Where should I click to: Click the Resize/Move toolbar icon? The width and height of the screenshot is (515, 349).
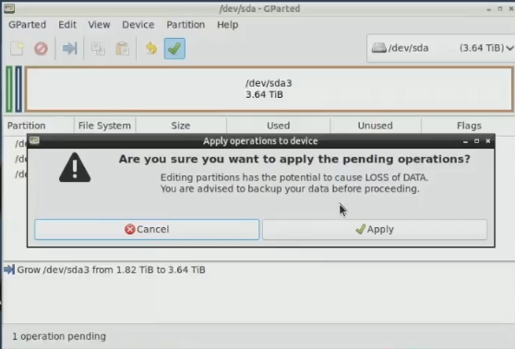click(69, 49)
